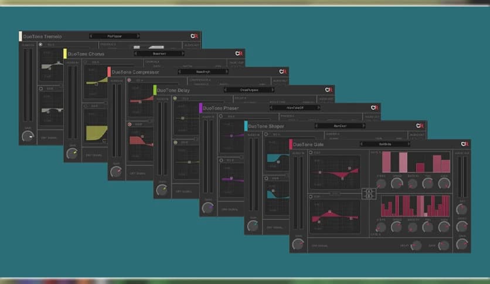490x284 pixels.
Task: Select next preset arrow in DuoTone Chorus
Action: point(184,53)
